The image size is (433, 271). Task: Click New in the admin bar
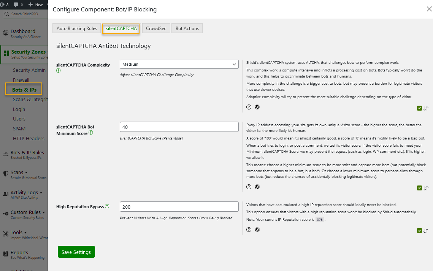point(36,5)
